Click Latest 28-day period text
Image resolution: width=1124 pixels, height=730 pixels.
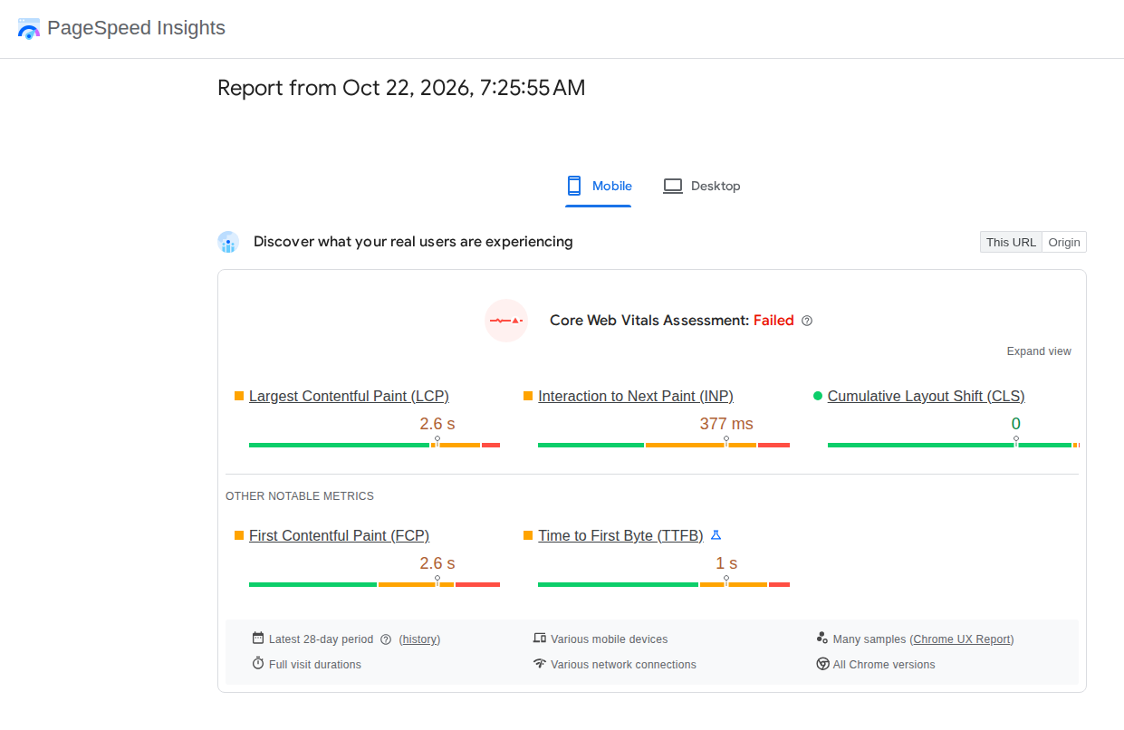coord(321,639)
